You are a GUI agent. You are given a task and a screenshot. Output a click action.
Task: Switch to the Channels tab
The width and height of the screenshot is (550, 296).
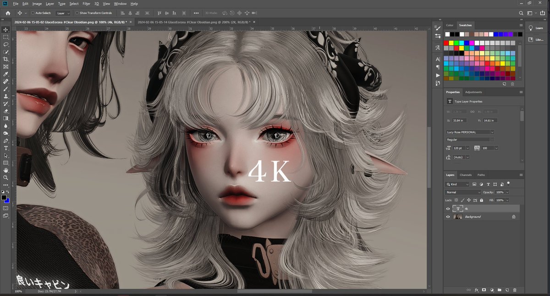466,175
